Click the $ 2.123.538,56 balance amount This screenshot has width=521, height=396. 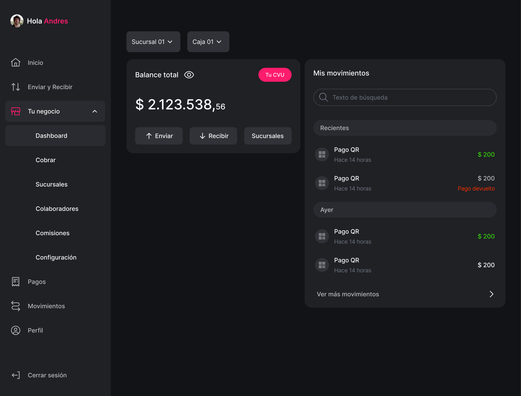[180, 105]
